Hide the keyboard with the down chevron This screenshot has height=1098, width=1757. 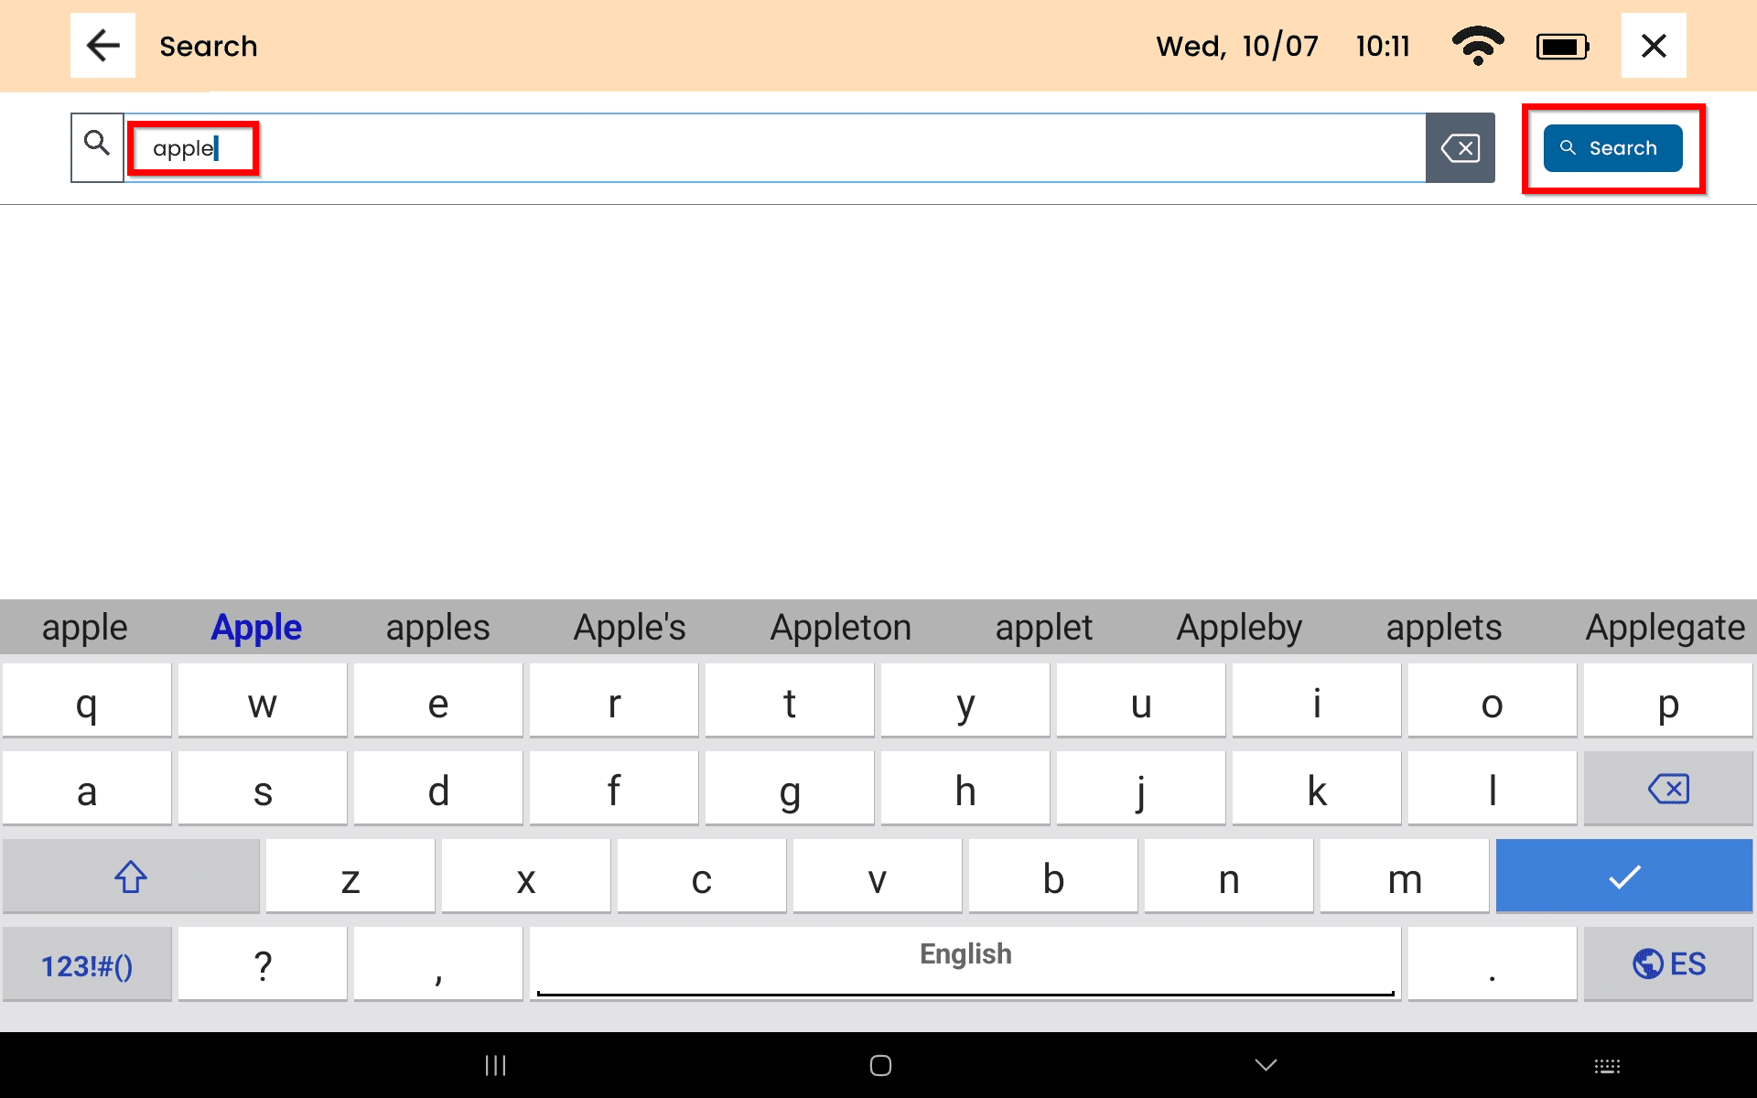pos(1266,1065)
